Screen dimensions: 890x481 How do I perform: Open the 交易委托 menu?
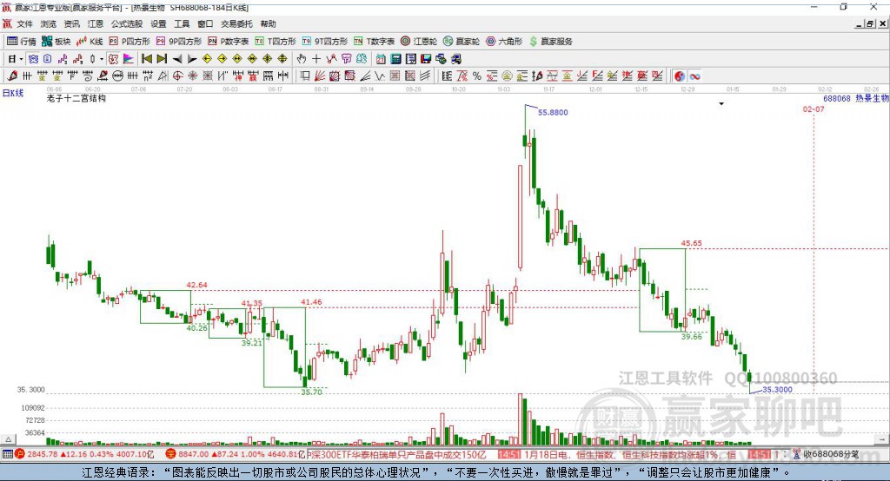coord(236,23)
